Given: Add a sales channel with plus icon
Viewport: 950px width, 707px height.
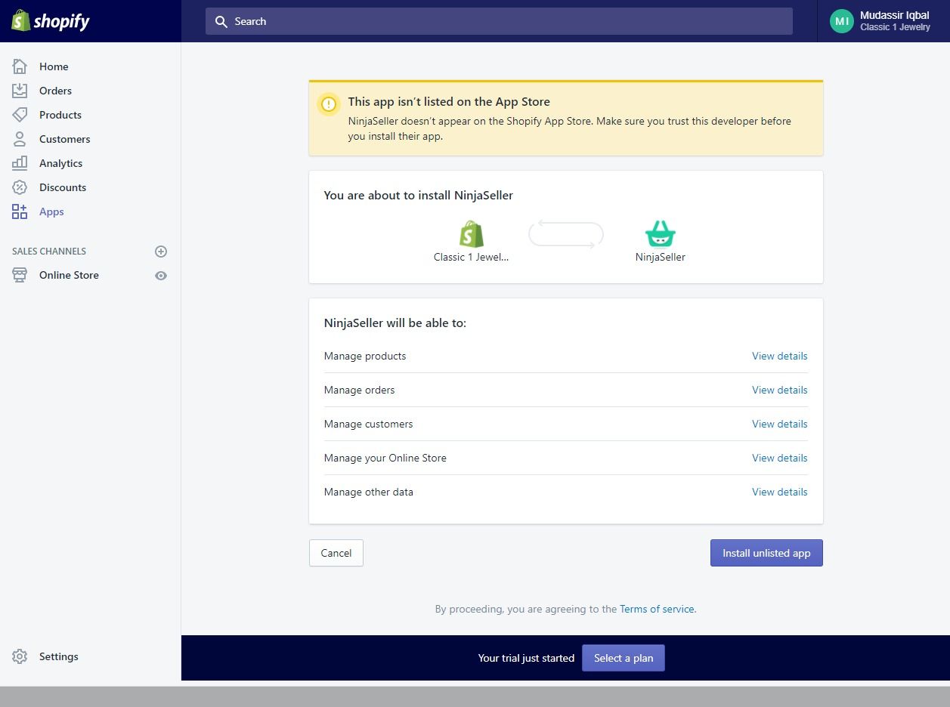Looking at the screenshot, I should (161, 252).
